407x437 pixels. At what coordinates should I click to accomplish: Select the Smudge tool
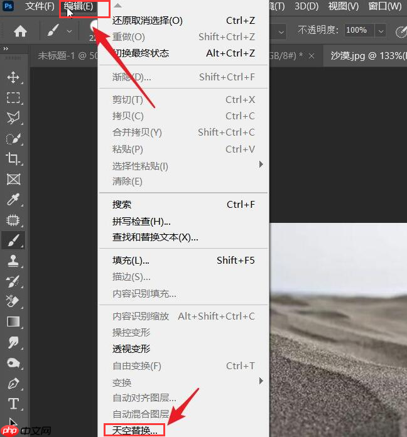pos(13,342)
